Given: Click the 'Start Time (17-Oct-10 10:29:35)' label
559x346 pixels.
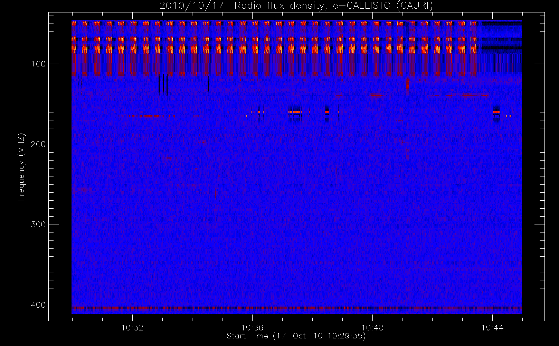Looking at the screenshot, I should (296, 336).
